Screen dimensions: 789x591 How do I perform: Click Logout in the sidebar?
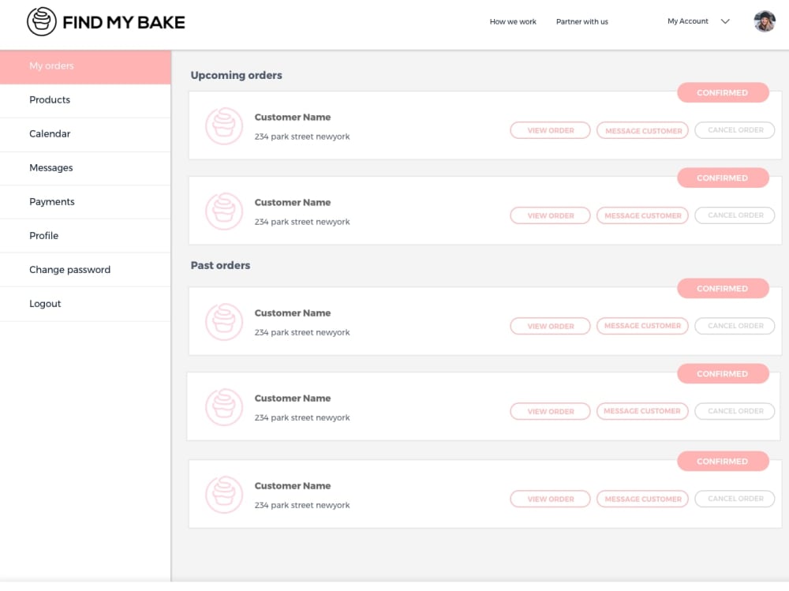point(85,304)
